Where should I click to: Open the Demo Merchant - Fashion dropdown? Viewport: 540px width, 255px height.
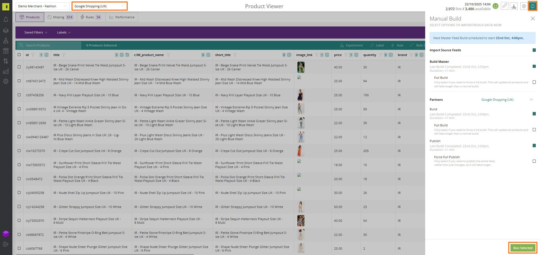point(42,6)
